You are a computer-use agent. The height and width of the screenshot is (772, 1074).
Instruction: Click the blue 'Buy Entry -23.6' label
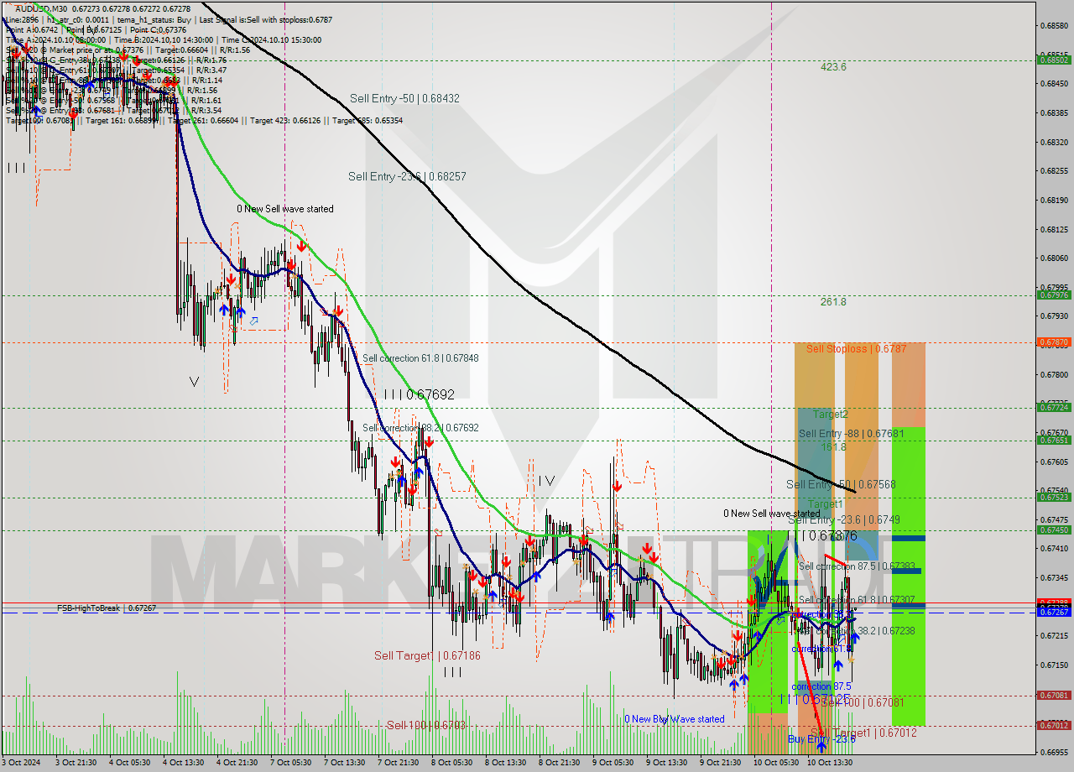point(821,738)
